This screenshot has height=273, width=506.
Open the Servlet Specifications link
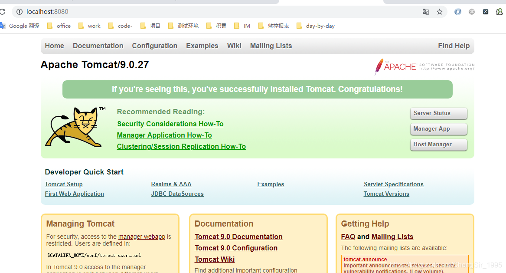point(393,184)
